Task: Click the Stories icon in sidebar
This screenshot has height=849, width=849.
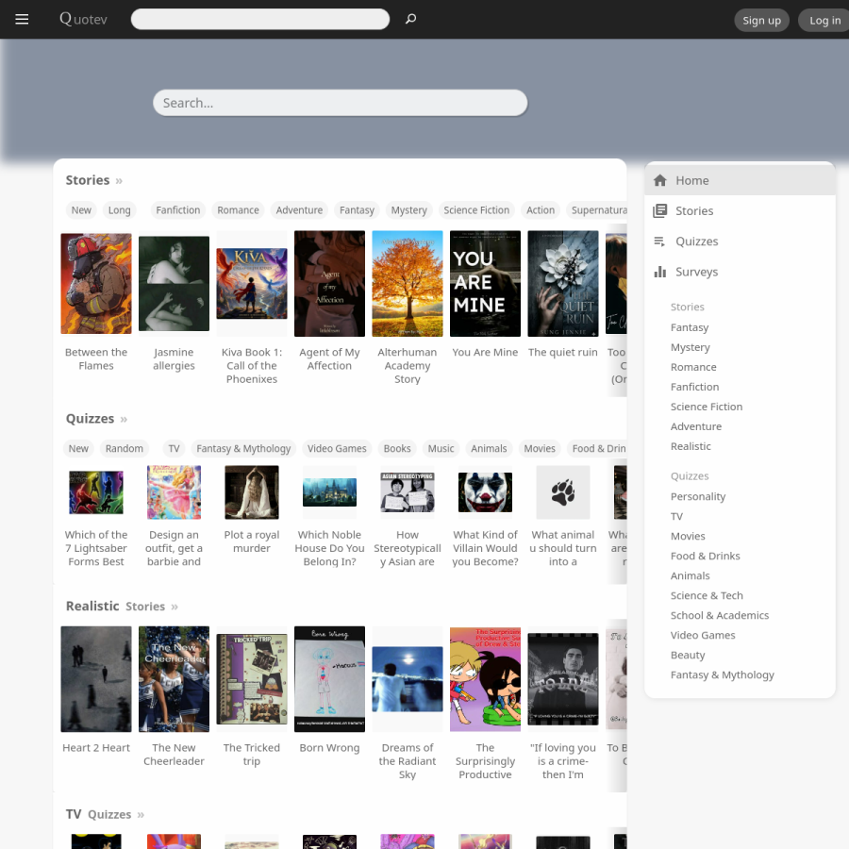Action: tap(659, 210)
